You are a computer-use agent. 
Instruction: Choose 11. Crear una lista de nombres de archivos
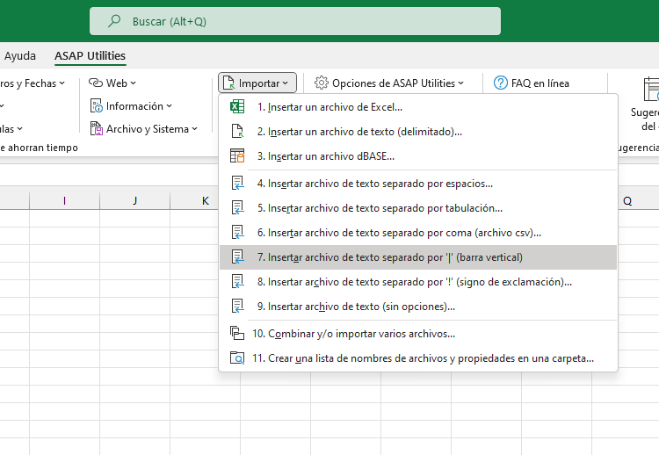[418, 358]
